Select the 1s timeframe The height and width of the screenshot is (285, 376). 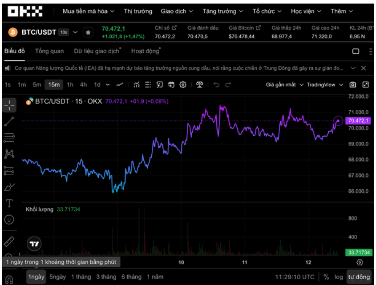(8, 84)
